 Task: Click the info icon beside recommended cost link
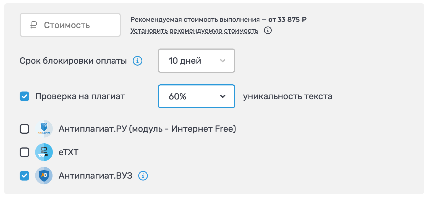point(268,30)
